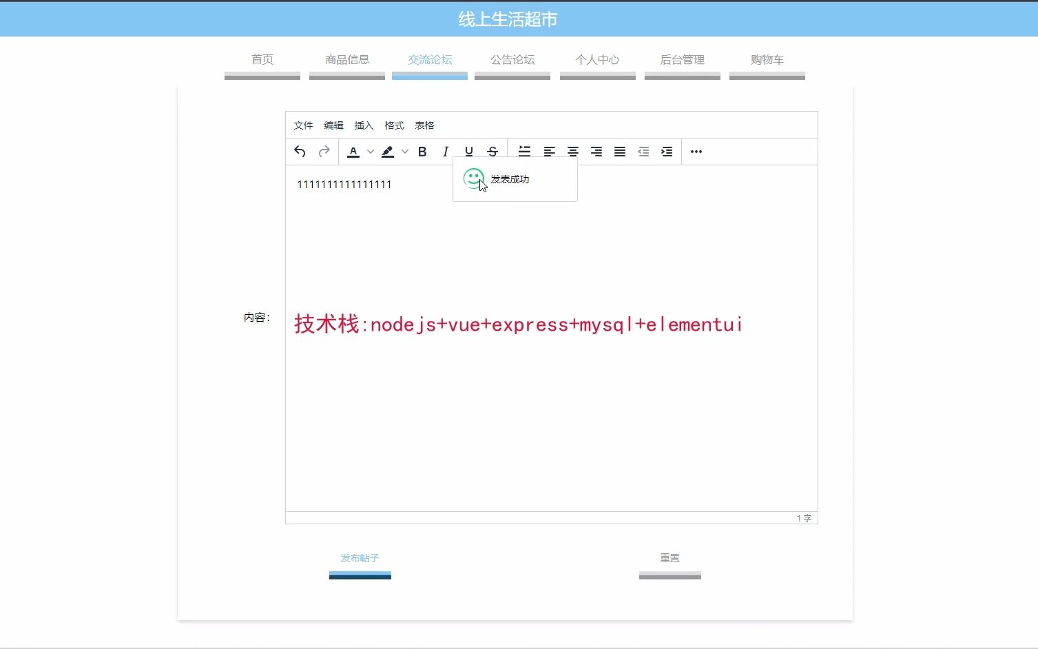Viewport: 1038px width, 649px height.
Task: Click the Redo icon in the editor toolbar
Action: pos(324,151)
